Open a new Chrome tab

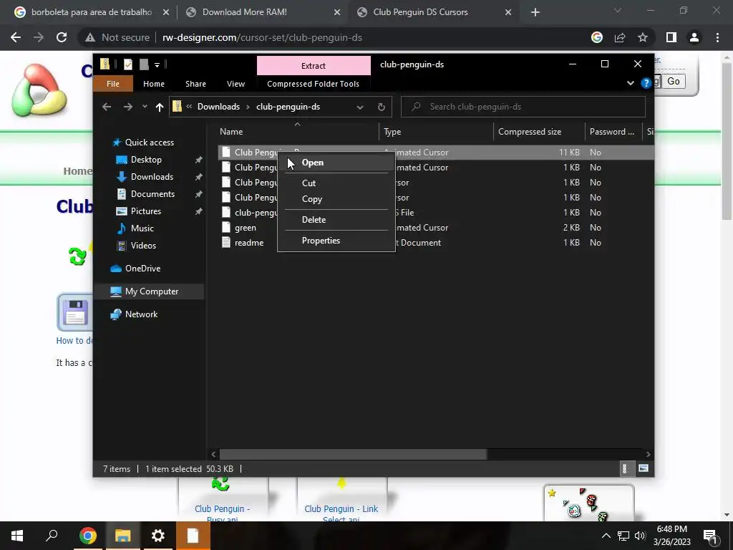[535, 13]
